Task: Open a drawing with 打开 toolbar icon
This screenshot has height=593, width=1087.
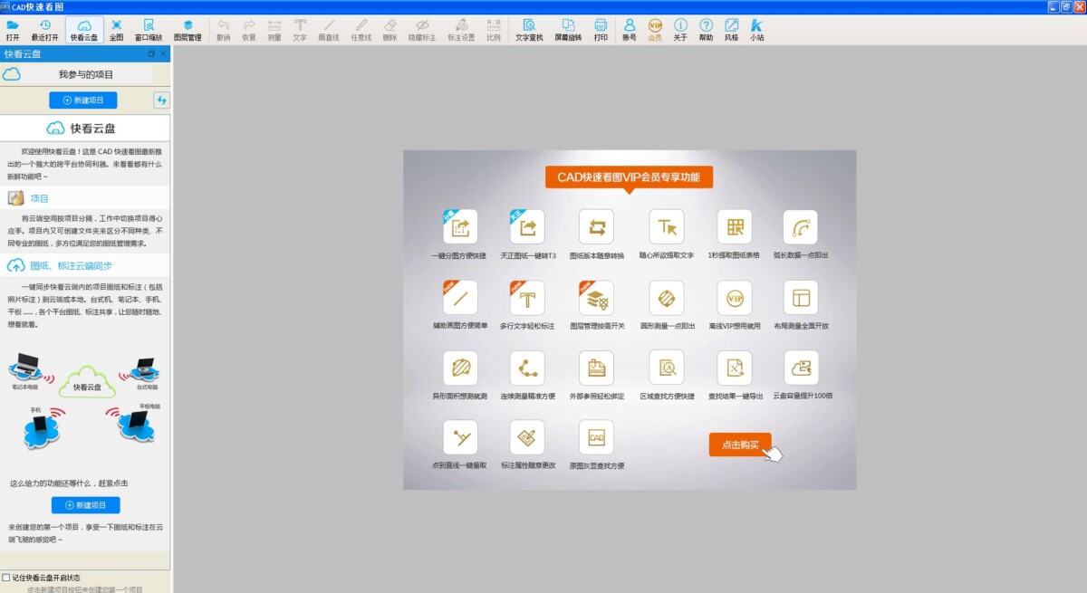Action: (x=13, y=30)
